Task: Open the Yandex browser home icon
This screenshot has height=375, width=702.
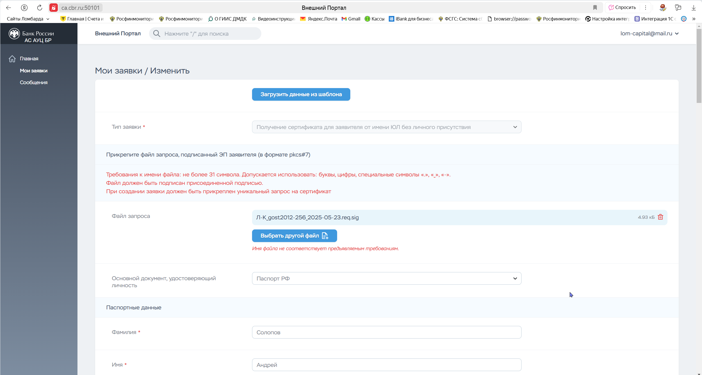Action: click(x=24, y=8)
